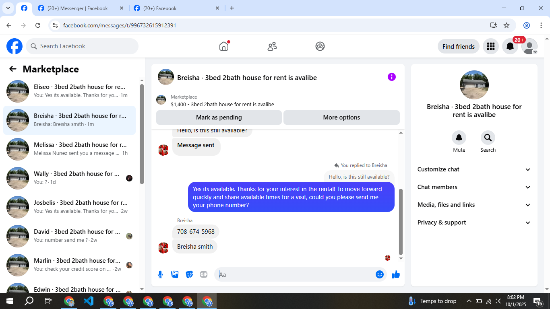Click the phone number message 708-674-5968

point(196,232)
